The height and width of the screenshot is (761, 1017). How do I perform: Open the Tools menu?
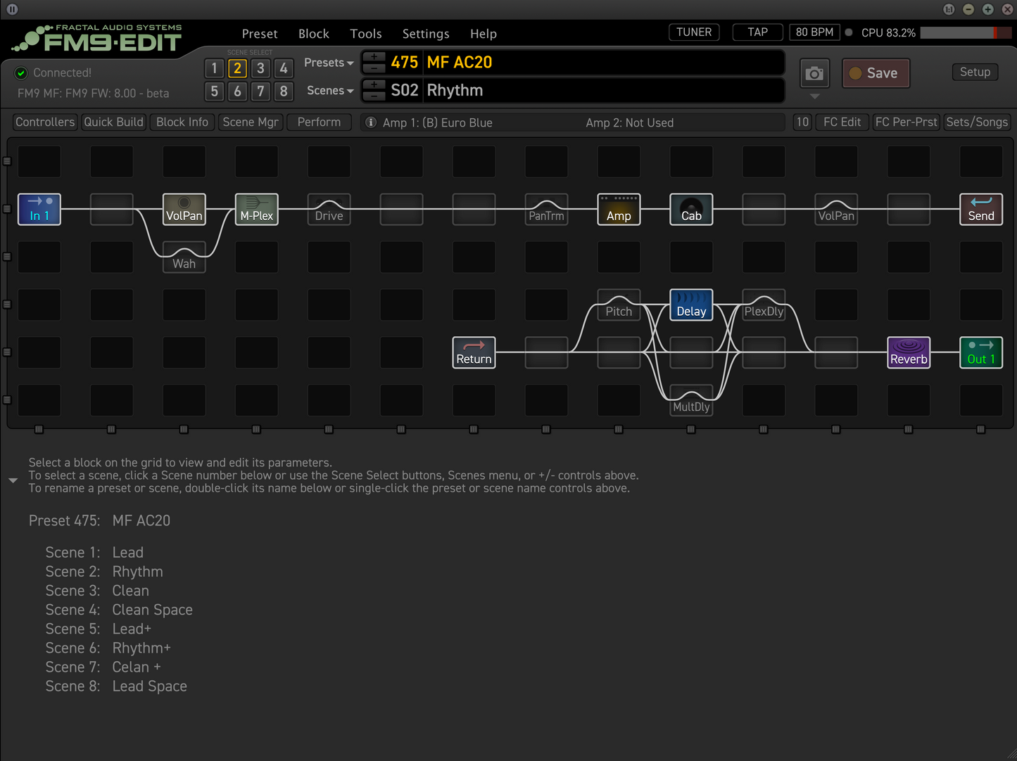pos(365,34)
